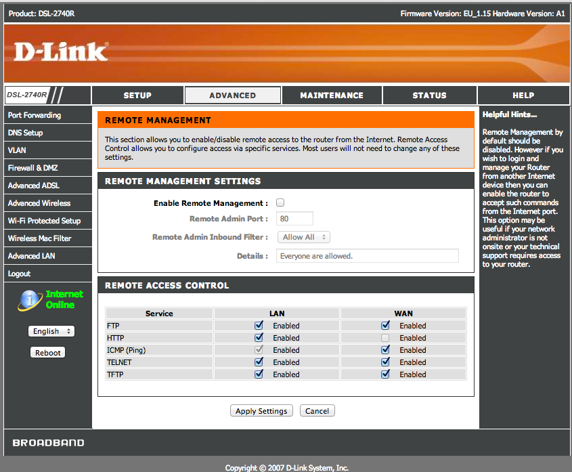Open the HTTP service link
The width and height of the screenshot is (572, 472).
click(x=115, y=337)
